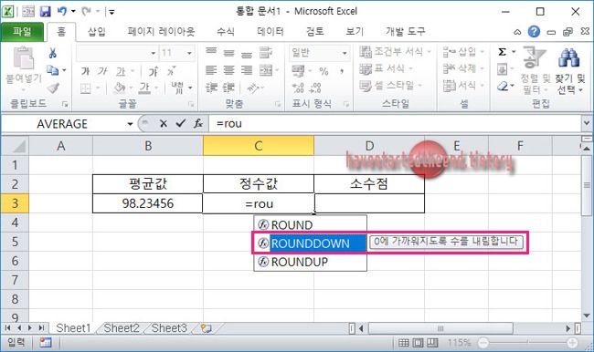Click the increase indent icon

228,88
